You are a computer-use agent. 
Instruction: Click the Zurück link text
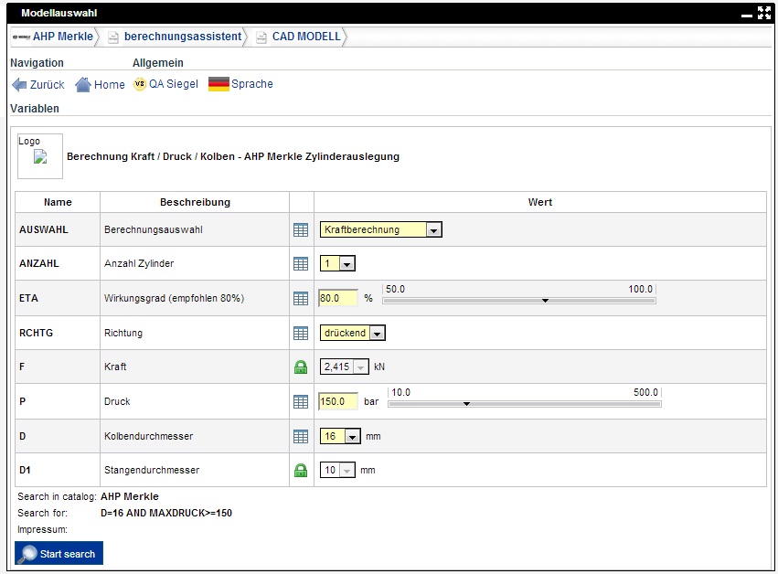48,85
